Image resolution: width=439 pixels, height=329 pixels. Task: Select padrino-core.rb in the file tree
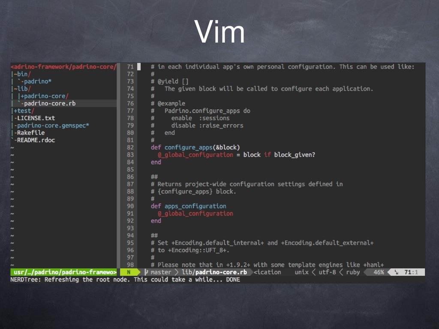[50, 104]
